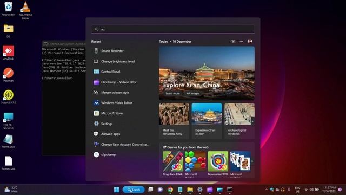Open Google Chrome from the taskbar

tap(170, 190)
